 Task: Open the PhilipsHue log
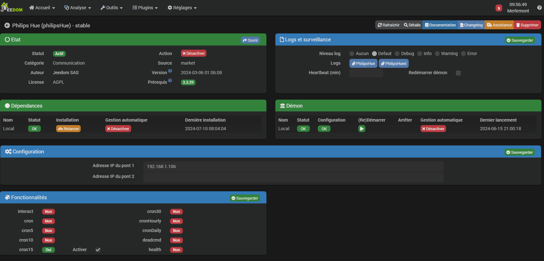click(x=363, y=63)
